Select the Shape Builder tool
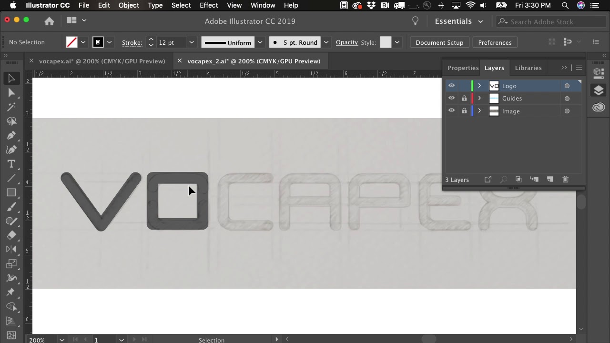The height and width of the screenshot is (343, 610). tap(11, 306)
